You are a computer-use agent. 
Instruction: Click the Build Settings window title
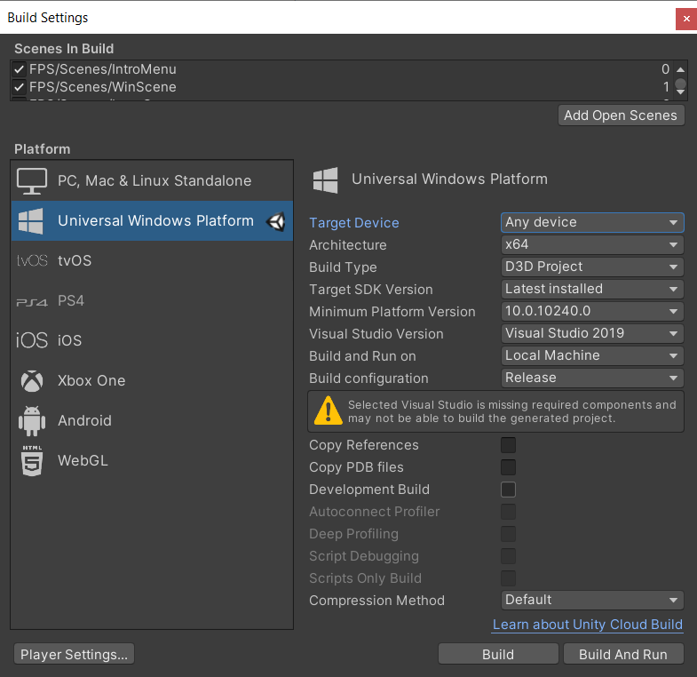[48, 18]
